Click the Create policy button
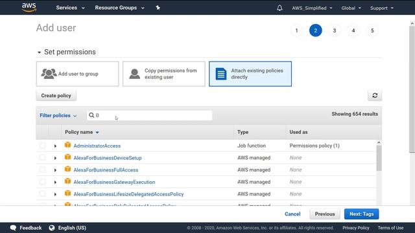415x233 pixels. (56, 96)
